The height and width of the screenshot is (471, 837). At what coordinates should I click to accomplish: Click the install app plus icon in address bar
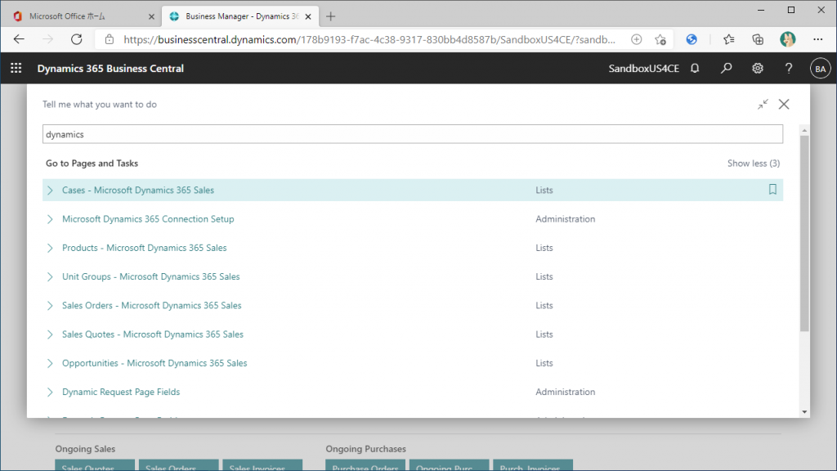636,39
